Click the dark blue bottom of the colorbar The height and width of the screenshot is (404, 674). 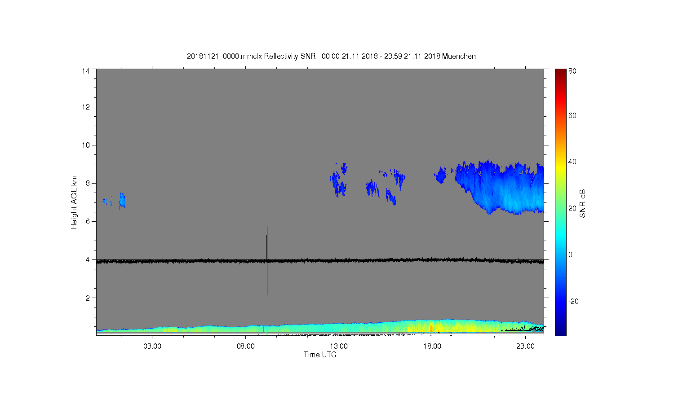pyautogui.click(x=560, y=330)
